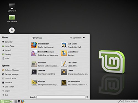Click the 'Edit text files' description text
This screenshot has height=103, width=138.
[73, 66]
